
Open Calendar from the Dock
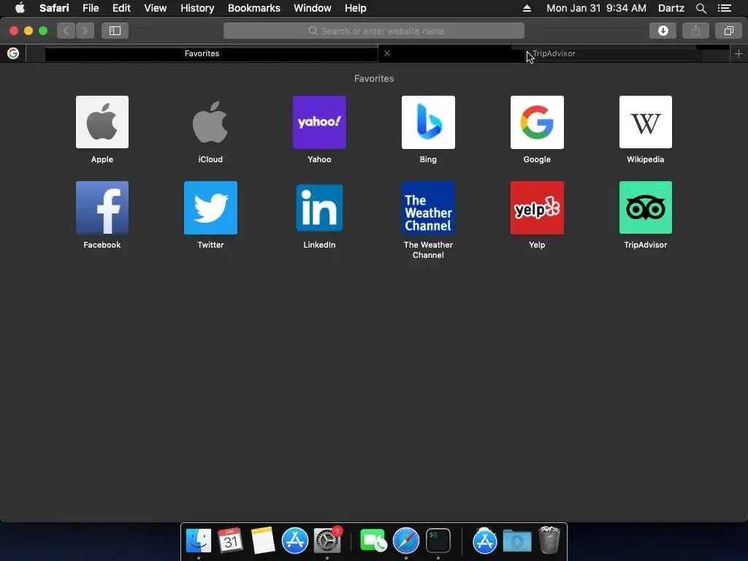click(x=230, y=541)
